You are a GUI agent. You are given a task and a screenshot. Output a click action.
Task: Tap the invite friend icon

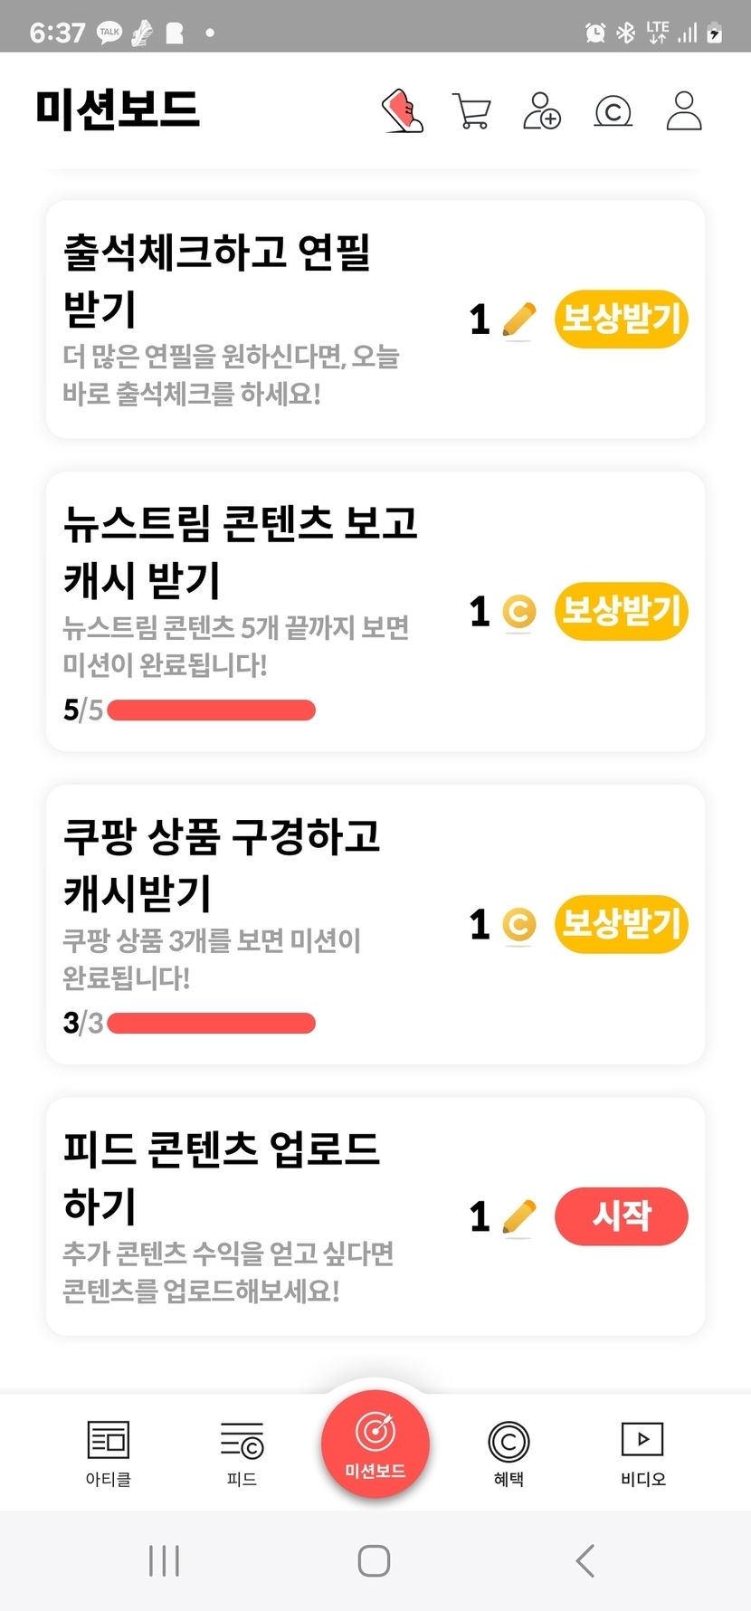542,111
